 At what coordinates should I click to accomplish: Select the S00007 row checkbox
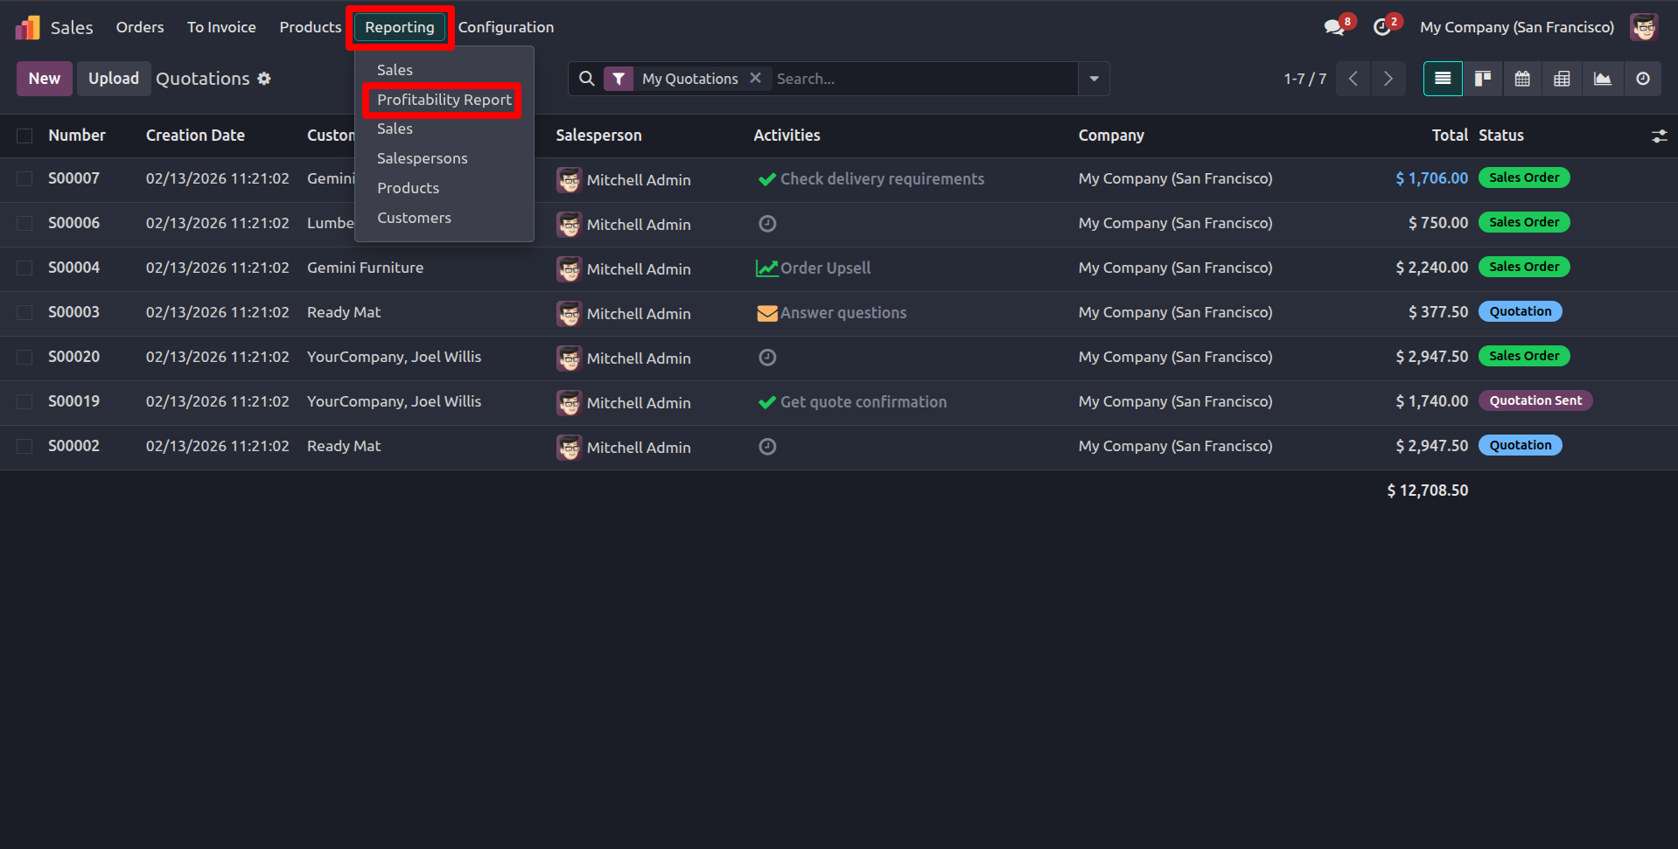point(24,179)
